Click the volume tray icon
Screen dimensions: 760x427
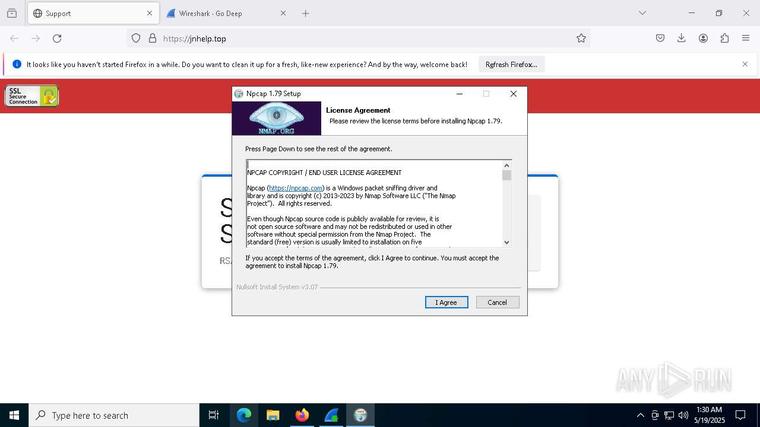click(683, 415)
